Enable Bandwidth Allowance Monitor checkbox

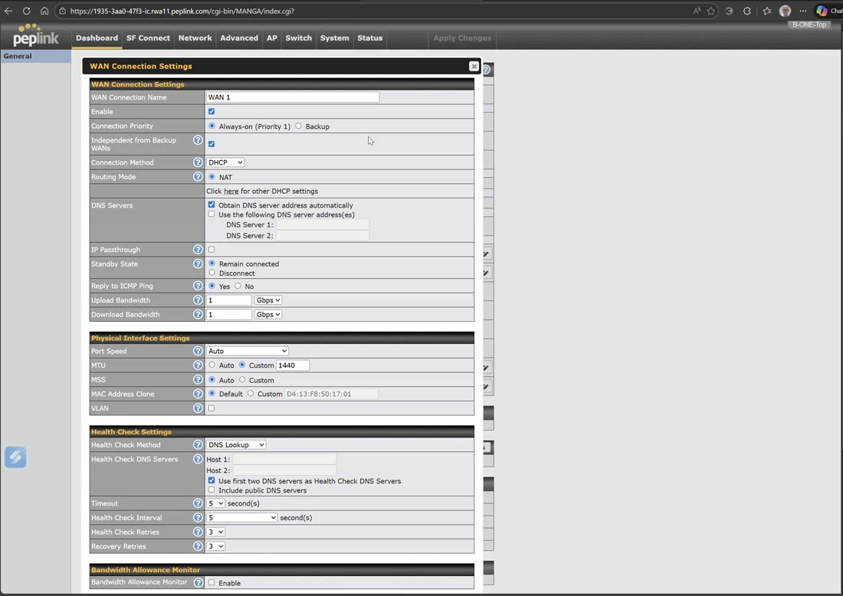click(212, 582)
